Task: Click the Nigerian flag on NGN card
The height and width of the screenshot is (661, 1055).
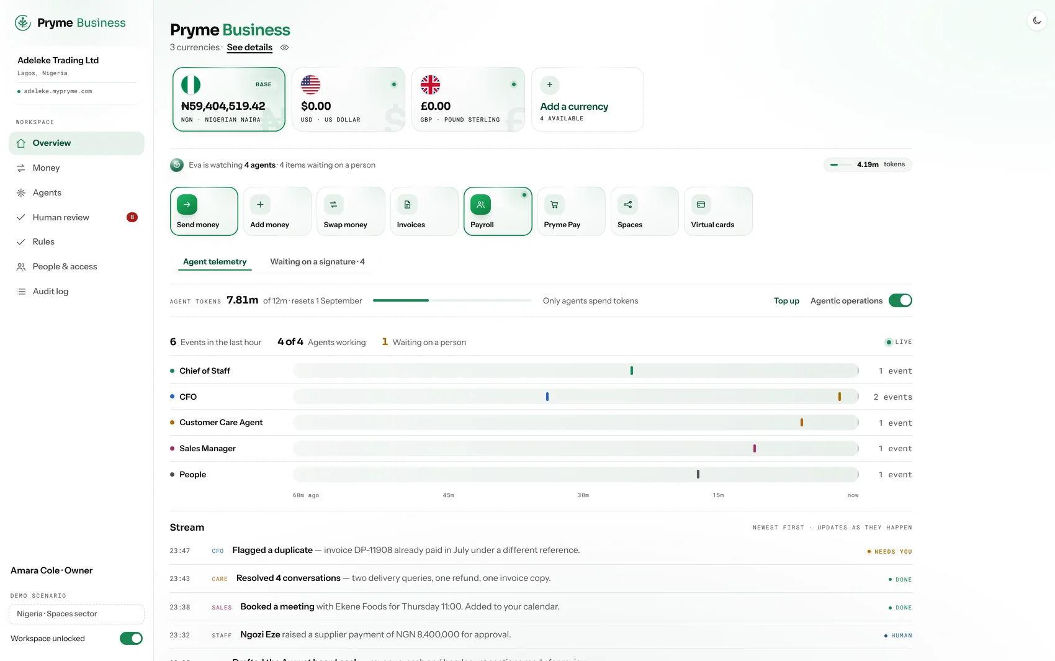Action: point(191,84)
